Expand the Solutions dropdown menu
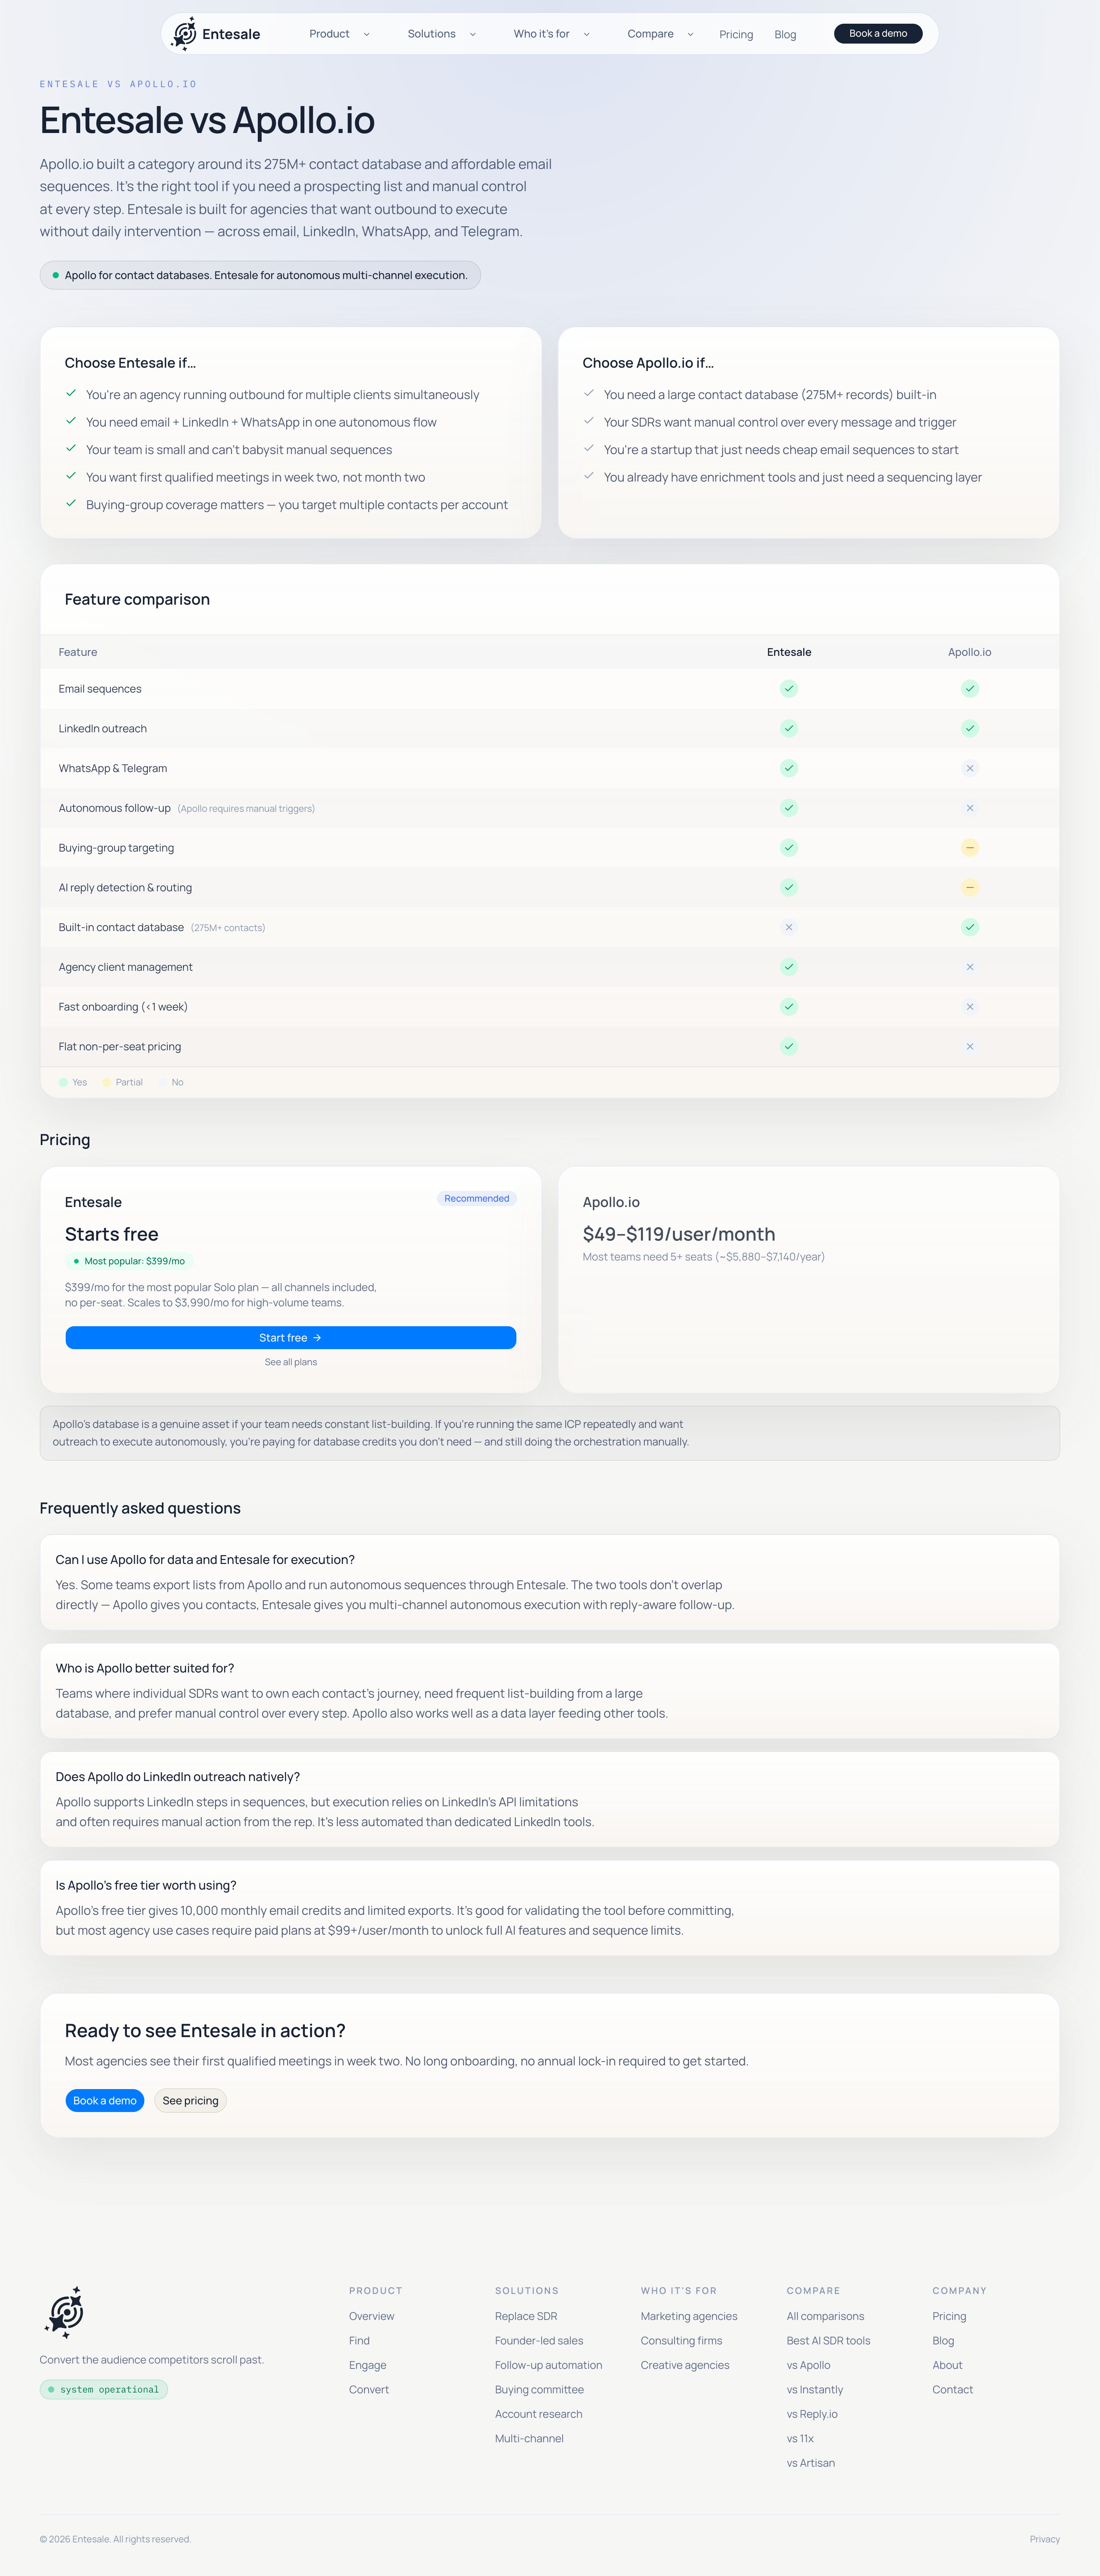Image resolution: width=1100 pixels, height=2576 pixels. pyautogui.click(x=442, y=34)
